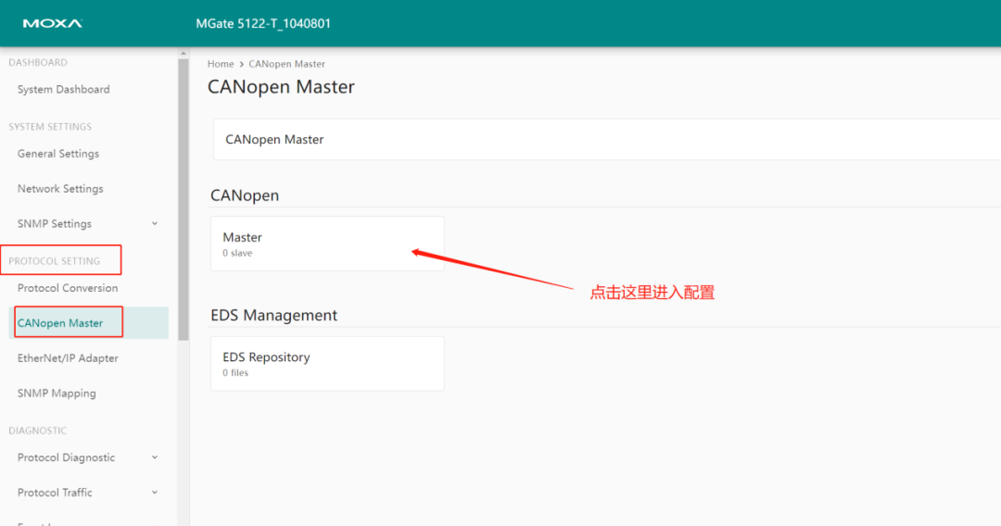This screenshot has height=526, width=1001.
Task: Click the MOXA logo
Action: click(x=52, y=23)
